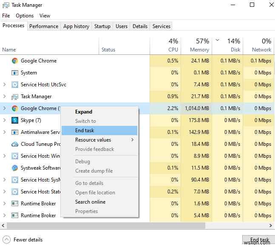Click the Service Host: SysM gear icon
Image resolution: width=275 pixels, height=247 pixels.
pyautogui.click(x=15, y=180)
